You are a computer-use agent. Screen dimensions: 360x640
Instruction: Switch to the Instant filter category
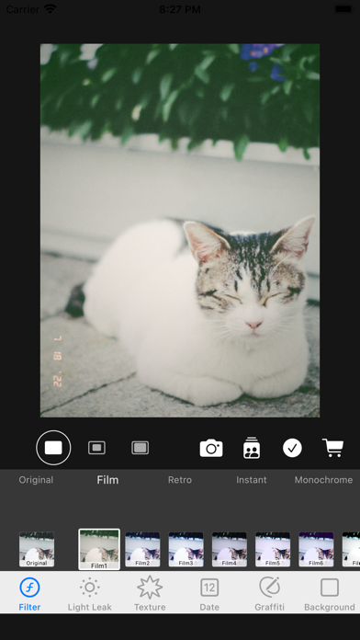pyautogui.click(x=252, y=480)
